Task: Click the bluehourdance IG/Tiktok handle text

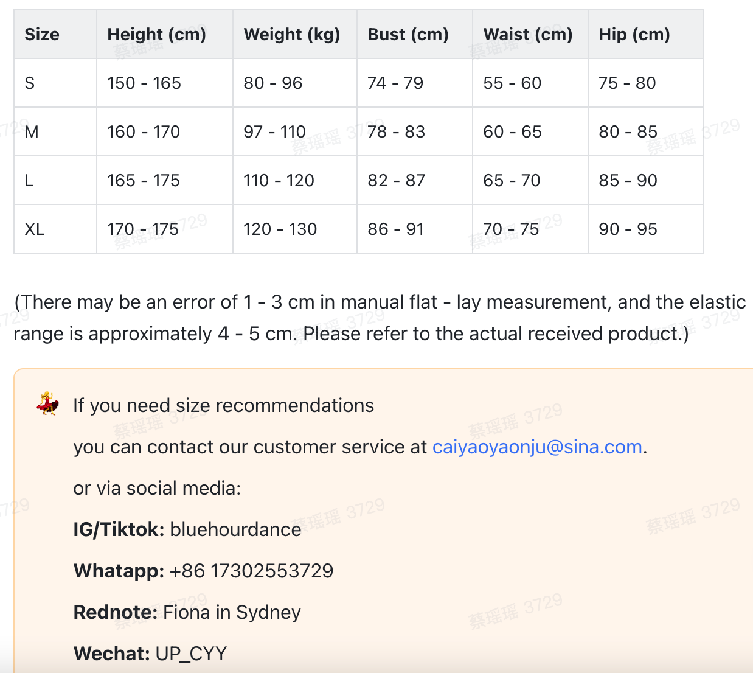Action: pyautogui.click(x=236, y=530)
